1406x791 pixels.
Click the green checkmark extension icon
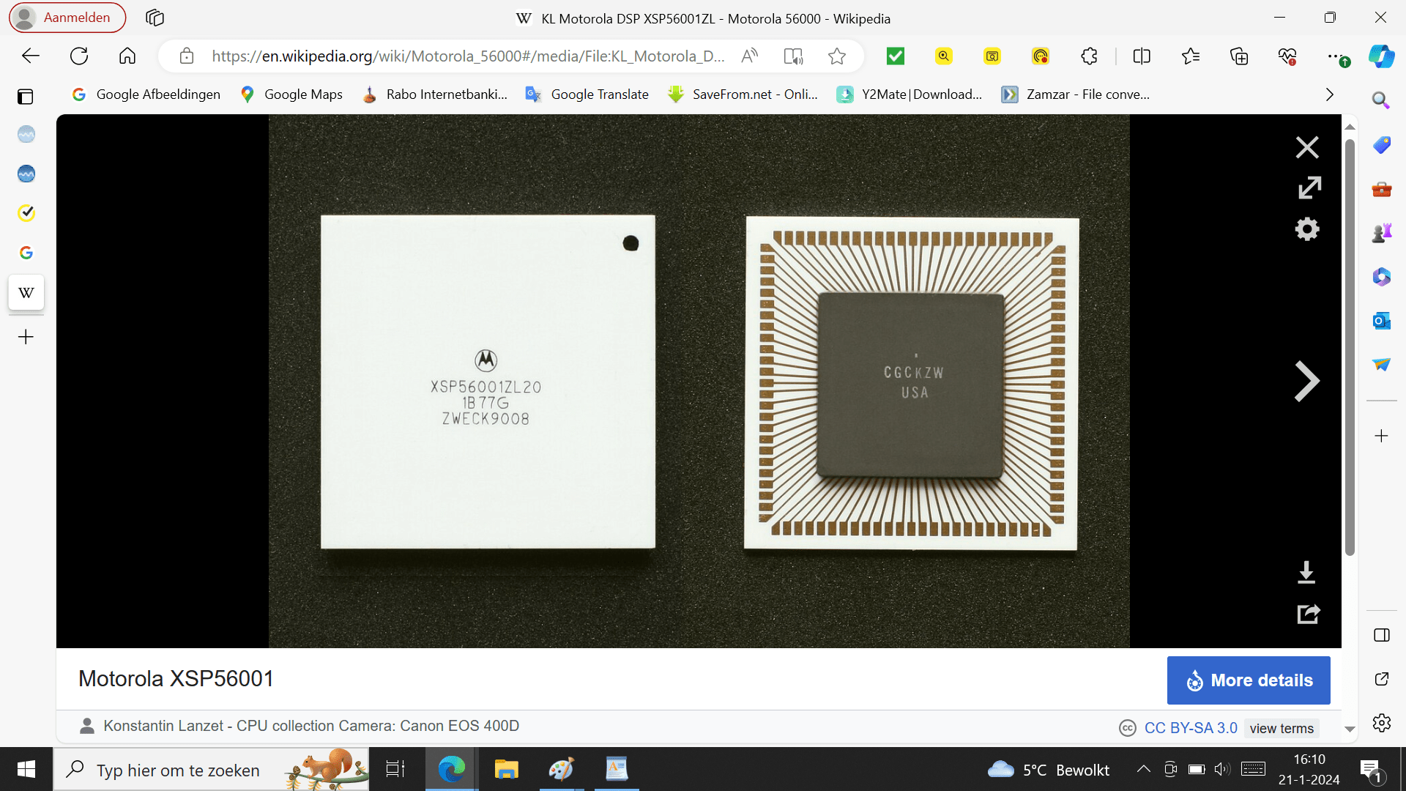(896, 56)
